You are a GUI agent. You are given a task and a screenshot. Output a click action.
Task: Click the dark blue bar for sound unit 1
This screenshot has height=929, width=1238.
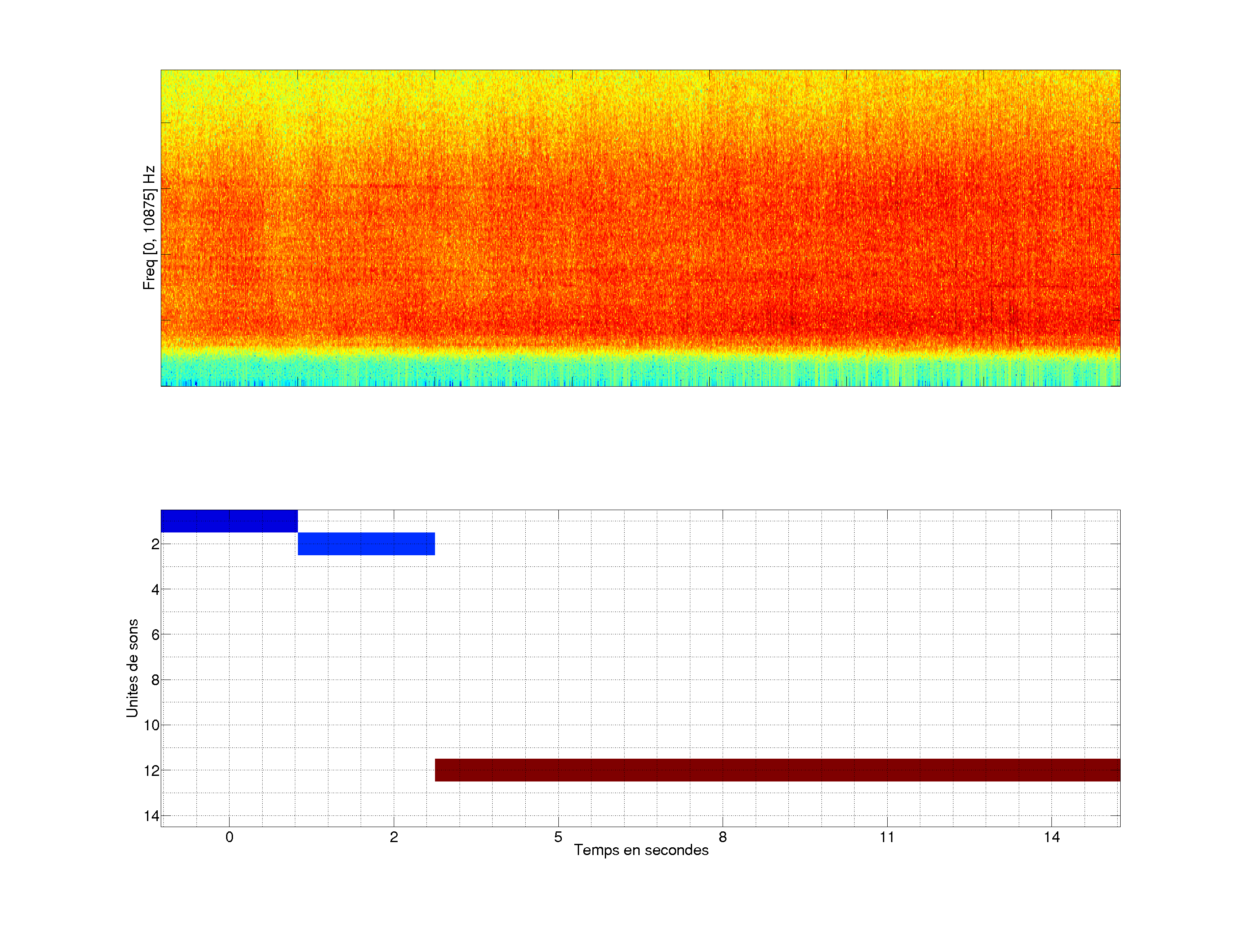229,521
